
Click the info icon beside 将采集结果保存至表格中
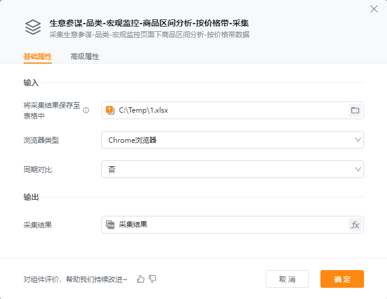click(86, 110)
